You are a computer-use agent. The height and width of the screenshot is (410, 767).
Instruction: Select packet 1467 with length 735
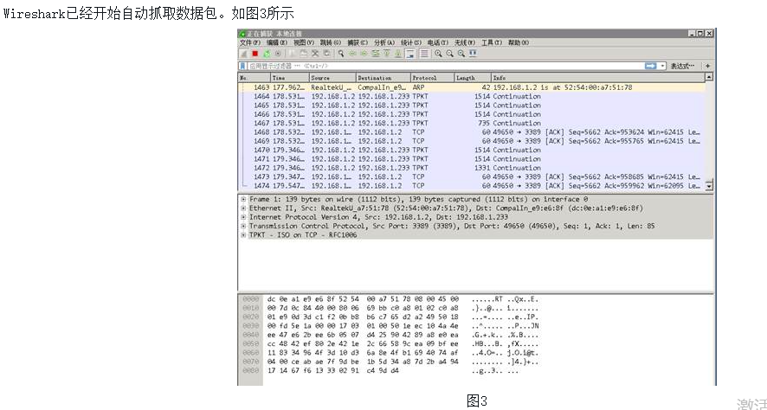(x=472, y=123)
